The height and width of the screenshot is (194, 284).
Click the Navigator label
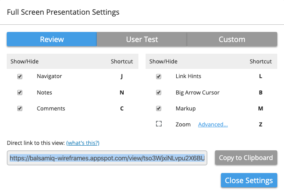[x=49, y=76]
